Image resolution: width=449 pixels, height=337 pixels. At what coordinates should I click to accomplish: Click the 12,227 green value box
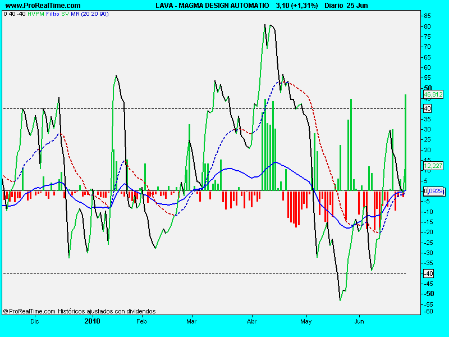(433, 166)
